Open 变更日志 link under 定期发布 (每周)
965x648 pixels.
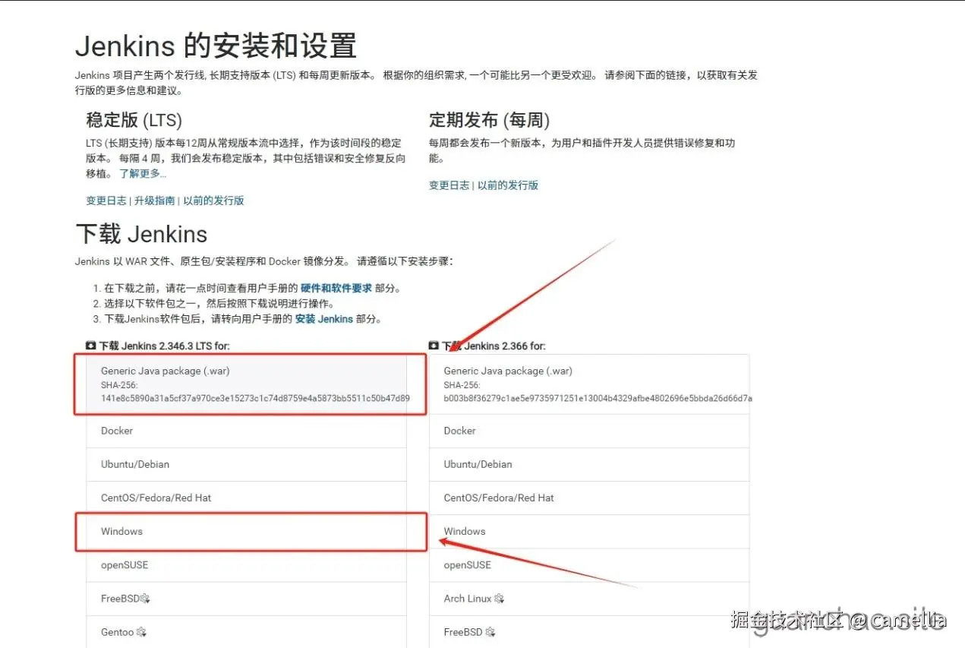click(449, 185)
